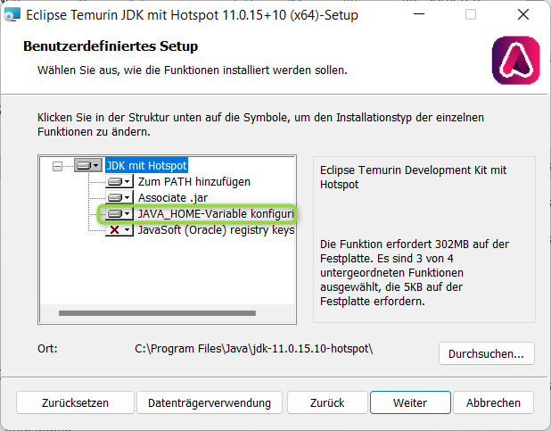Open install-type dropdown for JDK mit Hotspot
Image resolution: width=551 pixels, height=431 pixels.
click(88, 165)
